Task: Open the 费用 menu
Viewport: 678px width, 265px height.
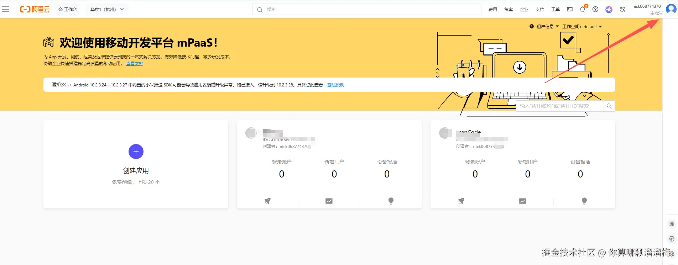Action: click(492, 10)
